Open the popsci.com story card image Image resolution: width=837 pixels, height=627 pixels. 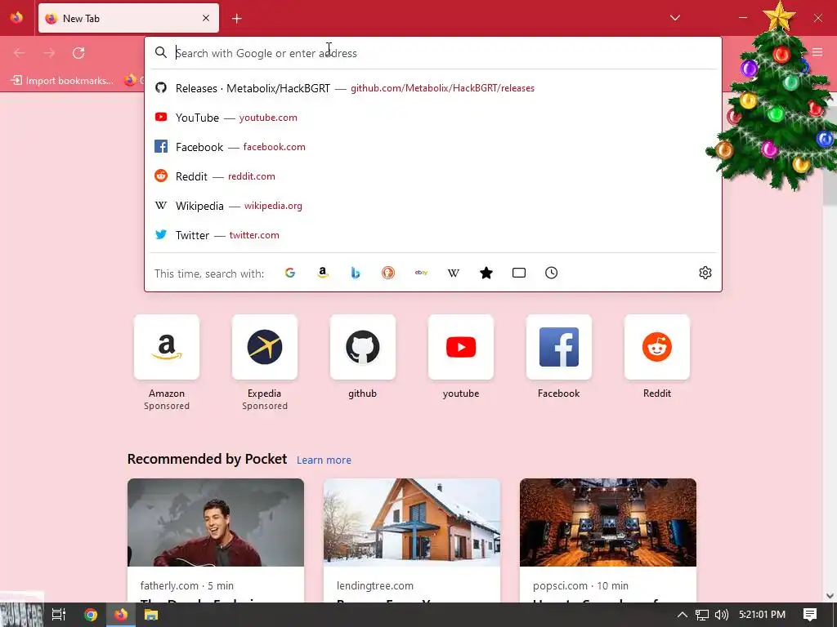click(x=608, y=522)
